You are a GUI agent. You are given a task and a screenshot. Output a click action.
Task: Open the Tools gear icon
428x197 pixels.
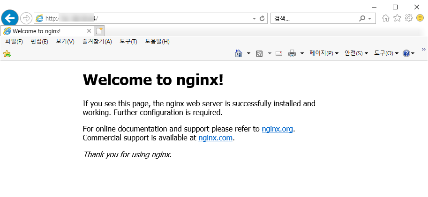[x=409, y=18]
